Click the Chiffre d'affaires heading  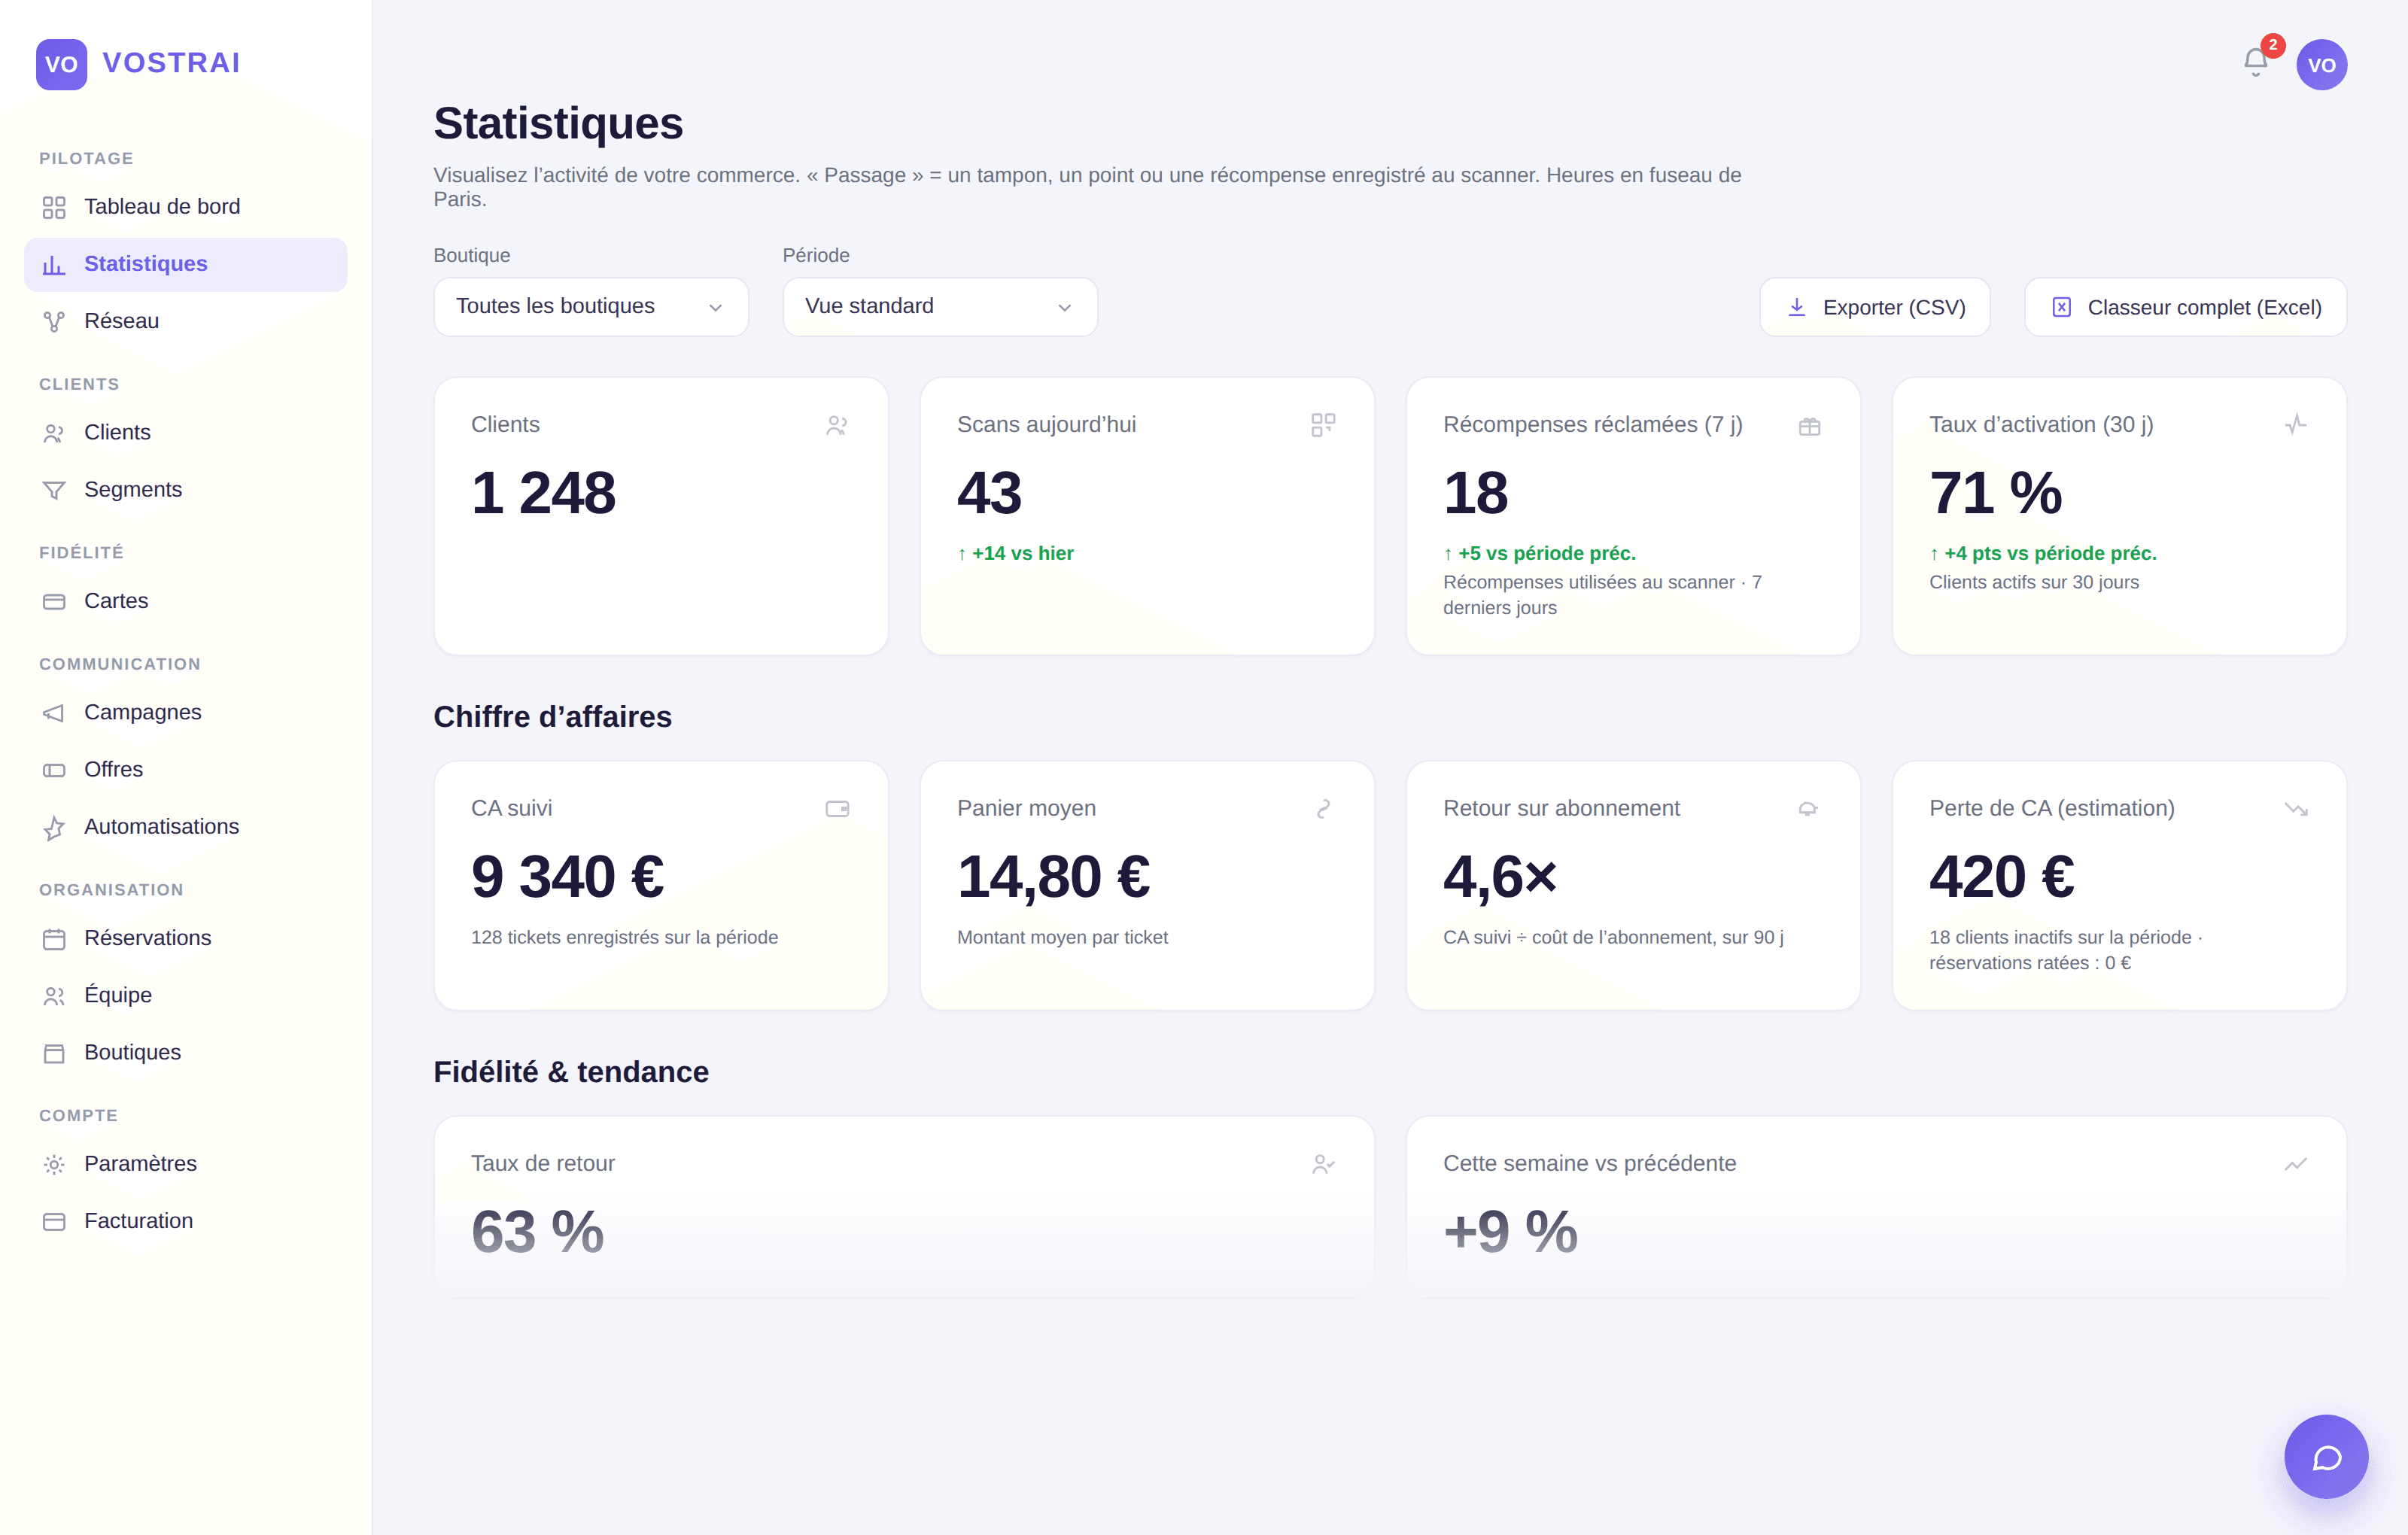point(552,717)
